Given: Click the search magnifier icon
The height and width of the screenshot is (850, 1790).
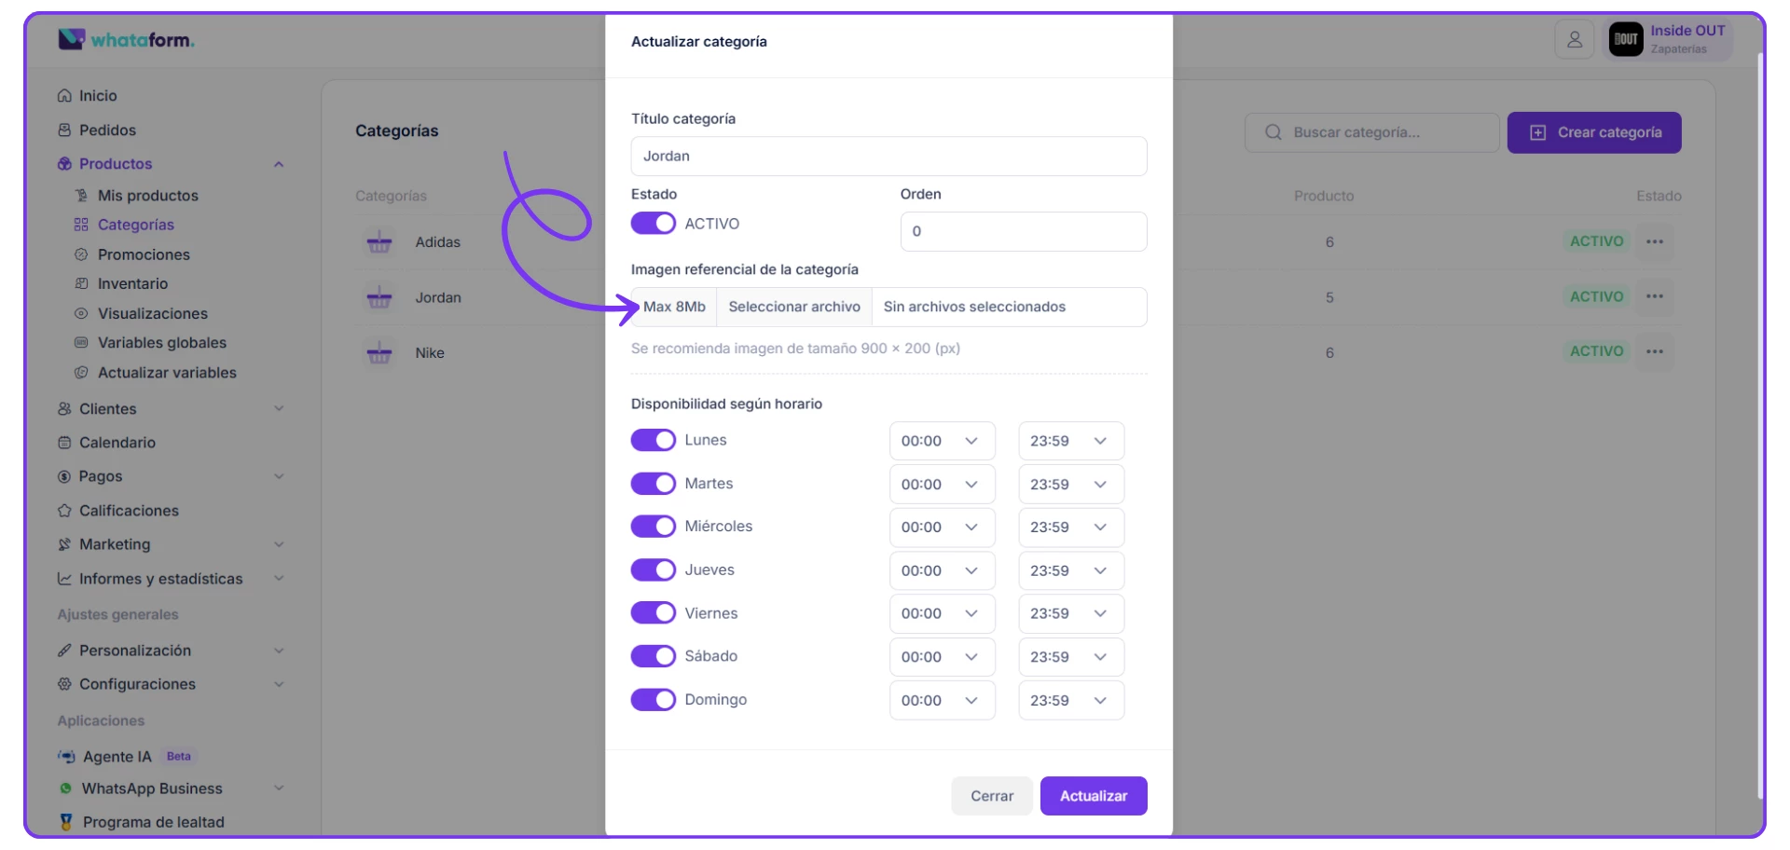Looking at the screenshot, I should point(1273,132).
